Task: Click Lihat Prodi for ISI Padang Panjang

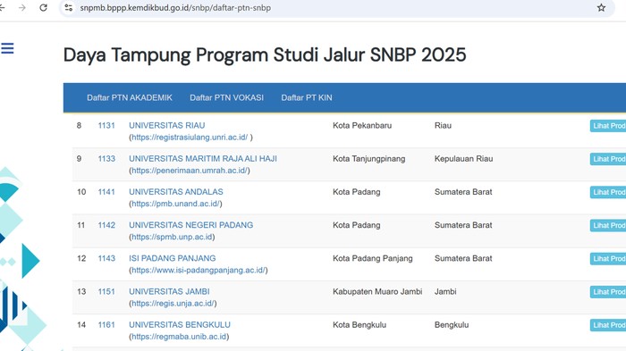Action: pyautogui.click(x=608, y=258)
